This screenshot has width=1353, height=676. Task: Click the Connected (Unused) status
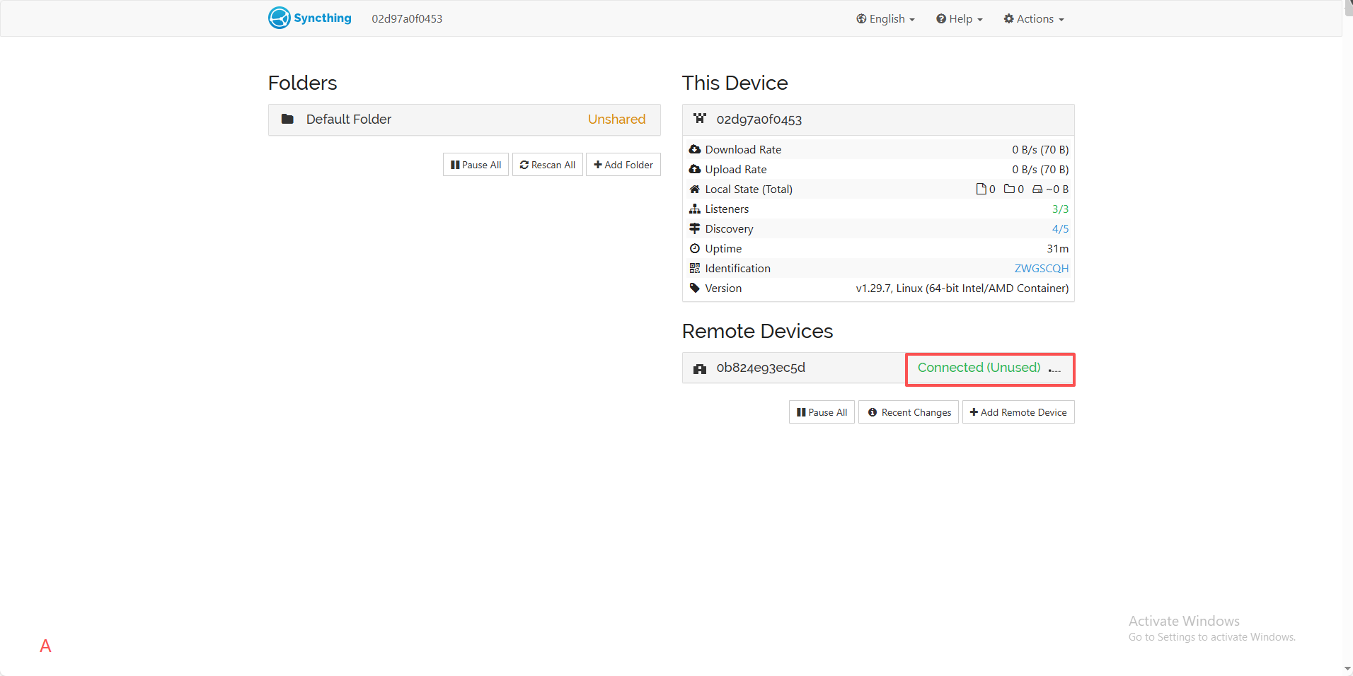click(979, 368)
